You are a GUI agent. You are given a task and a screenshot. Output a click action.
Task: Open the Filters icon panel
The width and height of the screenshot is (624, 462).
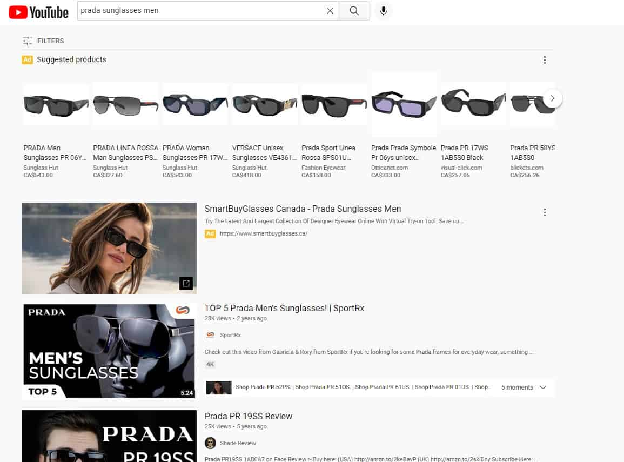[x=28, y=41]
